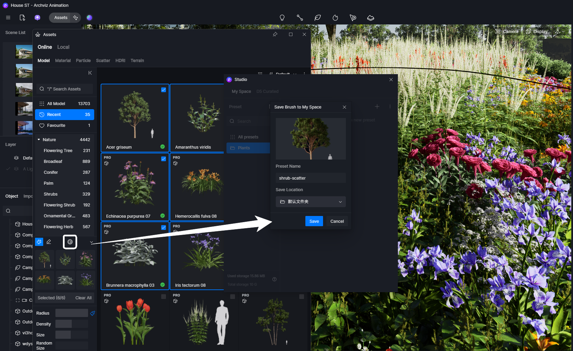Open the Display dropdown in viewport
573x351 pixels.
pos(537,31)
